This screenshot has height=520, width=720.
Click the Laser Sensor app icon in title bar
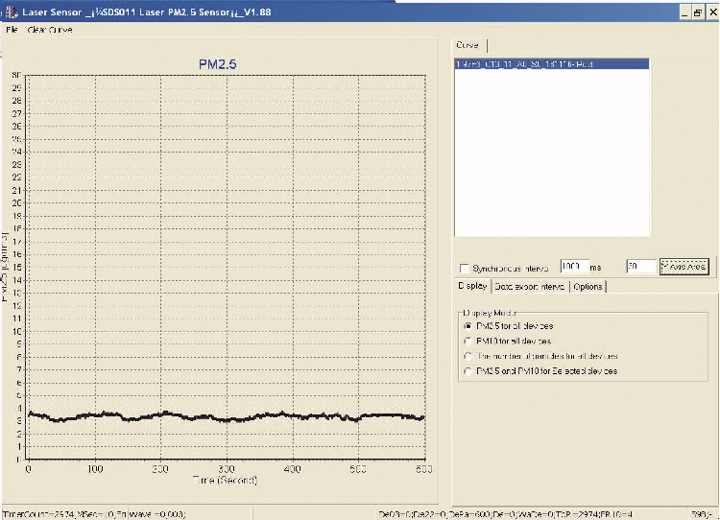point(9,11)
